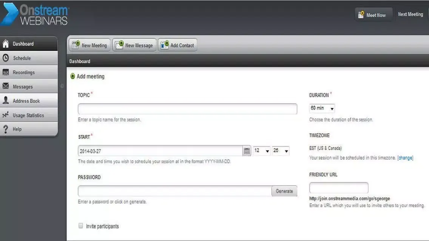Generate a password with the Generate button
The height and width of the screenshot is (241, 429).
284,191
